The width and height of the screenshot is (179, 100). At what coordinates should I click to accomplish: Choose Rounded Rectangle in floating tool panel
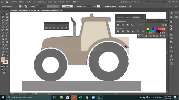(50, 28)
